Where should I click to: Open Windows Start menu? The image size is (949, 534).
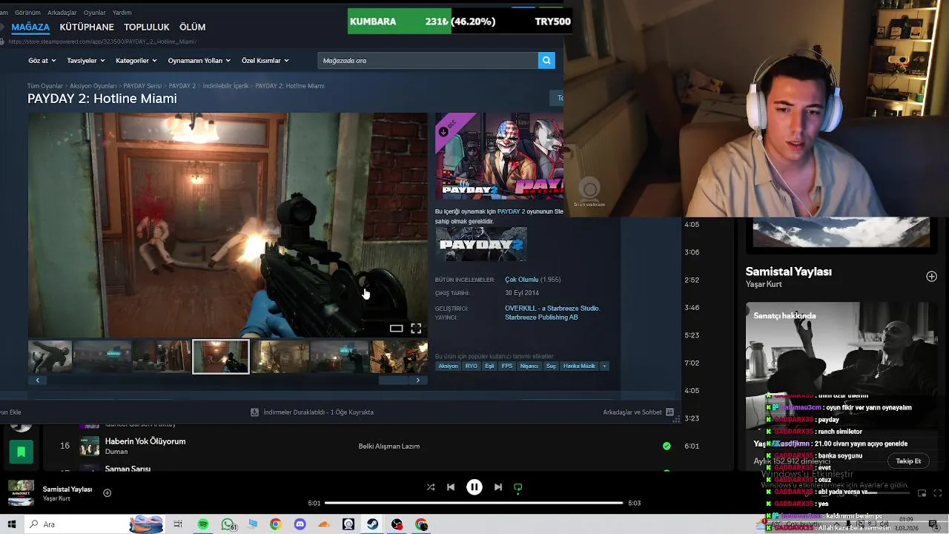pos(11,524)
